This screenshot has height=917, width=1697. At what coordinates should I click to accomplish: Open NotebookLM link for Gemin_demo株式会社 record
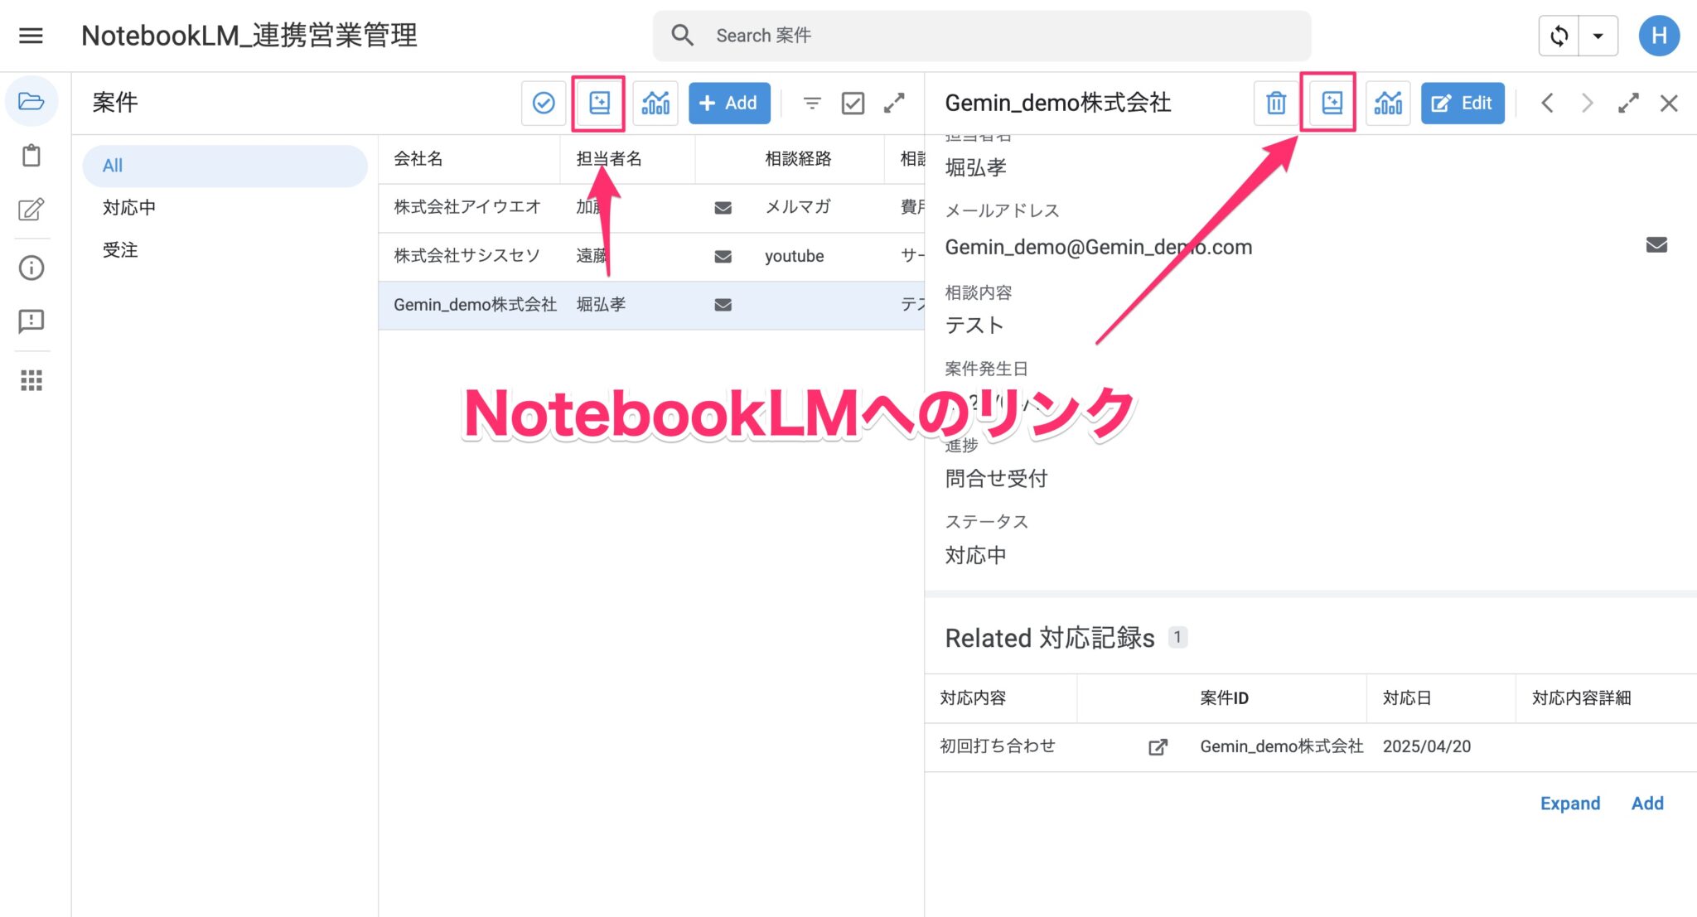pos(1329,103)
